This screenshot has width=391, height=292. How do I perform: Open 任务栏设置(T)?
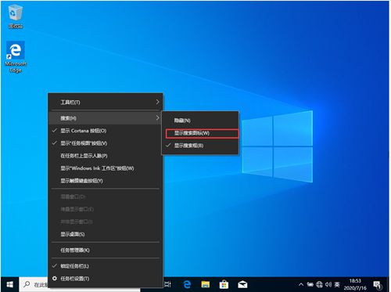click(106, 279)
